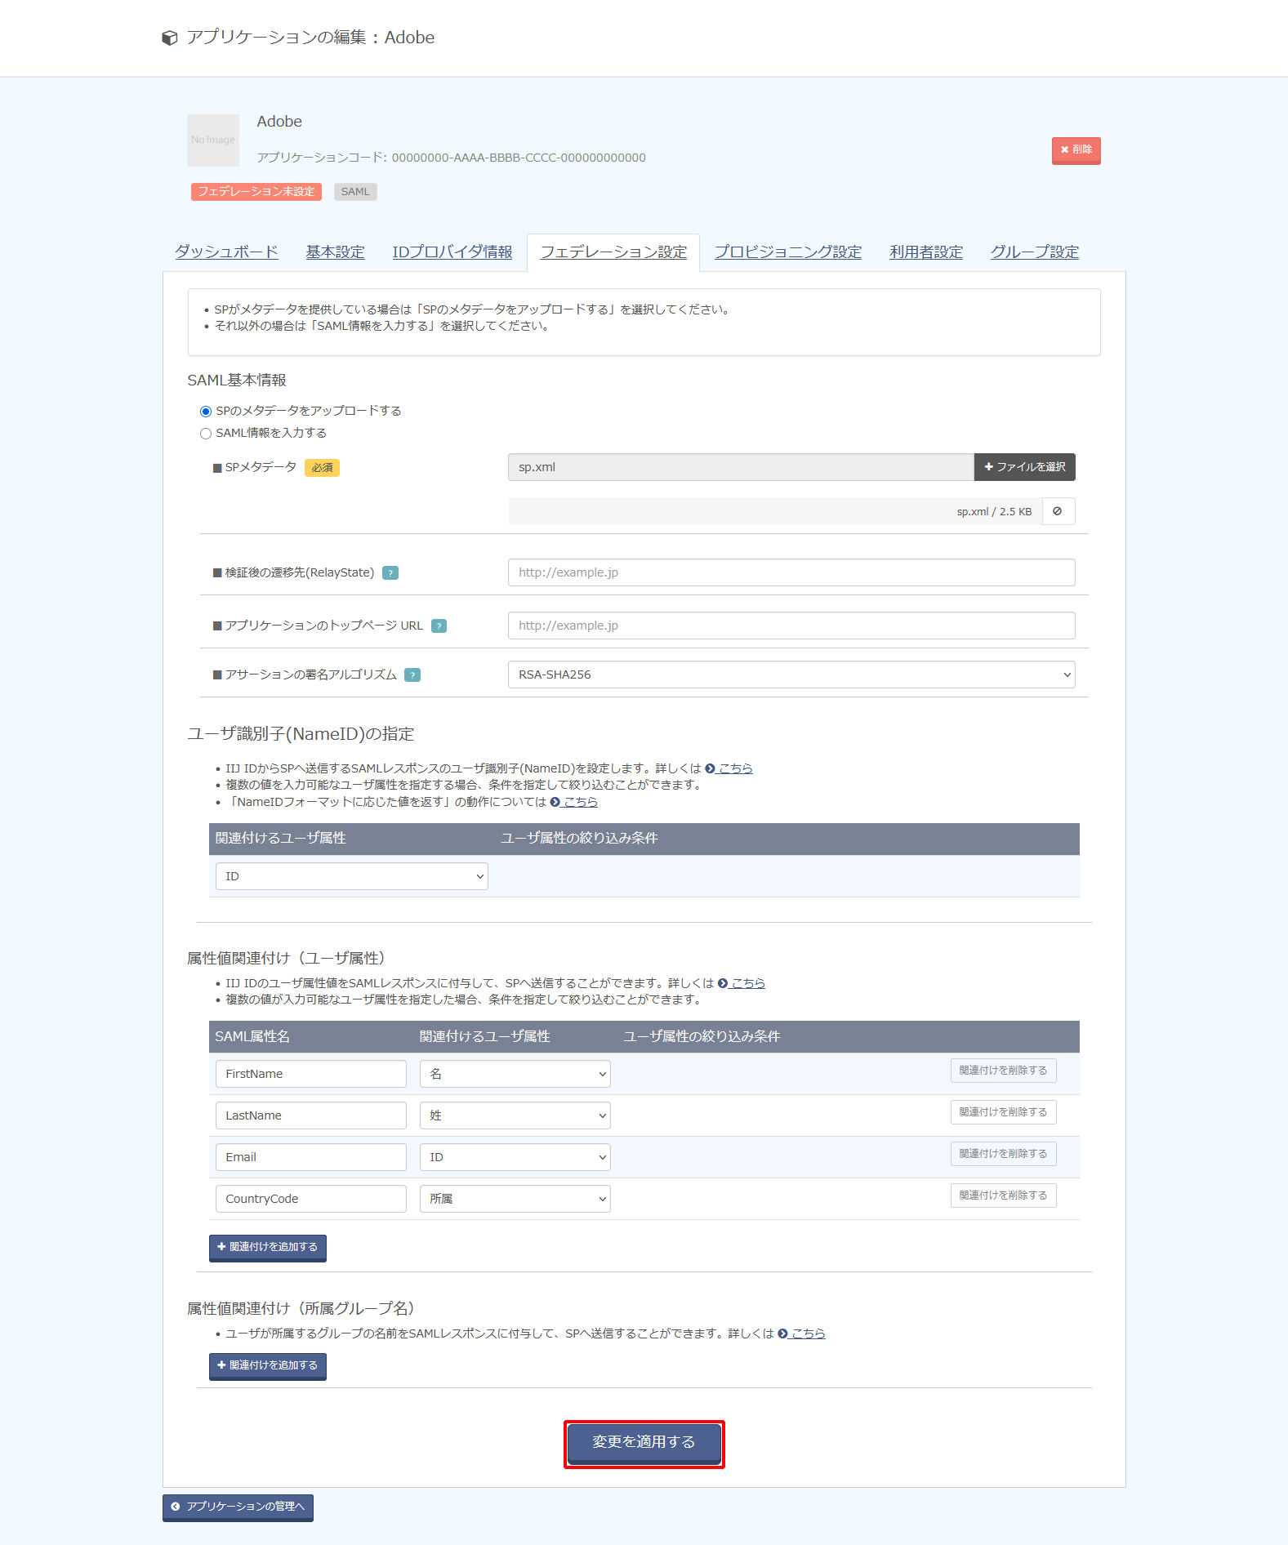Screen dimensions: 1288x1545
Task: Click the RelayState URL input field
Action: pyautogui.click(x=791, y=572)
